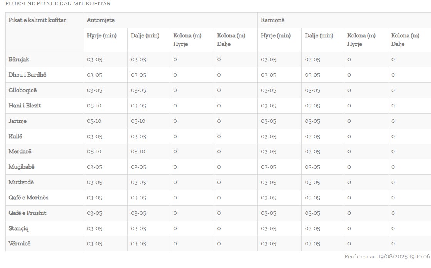Select Qafë e Morinës row name
Image resolution: width=431 pixels, height=268 pixels.
[28, 198]
